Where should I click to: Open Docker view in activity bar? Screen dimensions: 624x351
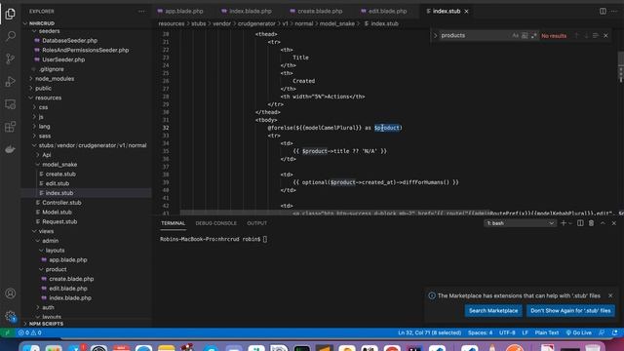point(11,149)
